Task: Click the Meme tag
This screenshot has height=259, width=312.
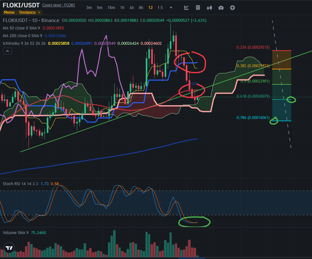Action: 9,12
